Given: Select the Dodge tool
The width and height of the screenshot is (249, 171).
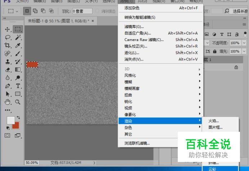Looking at the screenshot, I should [18, 78].
